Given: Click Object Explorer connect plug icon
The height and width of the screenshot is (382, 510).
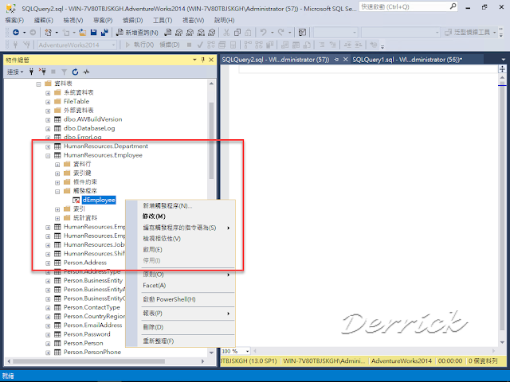Looking at the screenshot, I should click(x=31, y=72).
